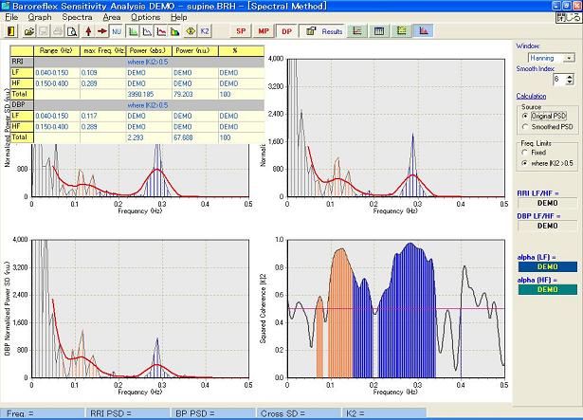Click the Smooth Index input field
The width and height of the screenshot is (583, 420).
click(x=559, y=80)
